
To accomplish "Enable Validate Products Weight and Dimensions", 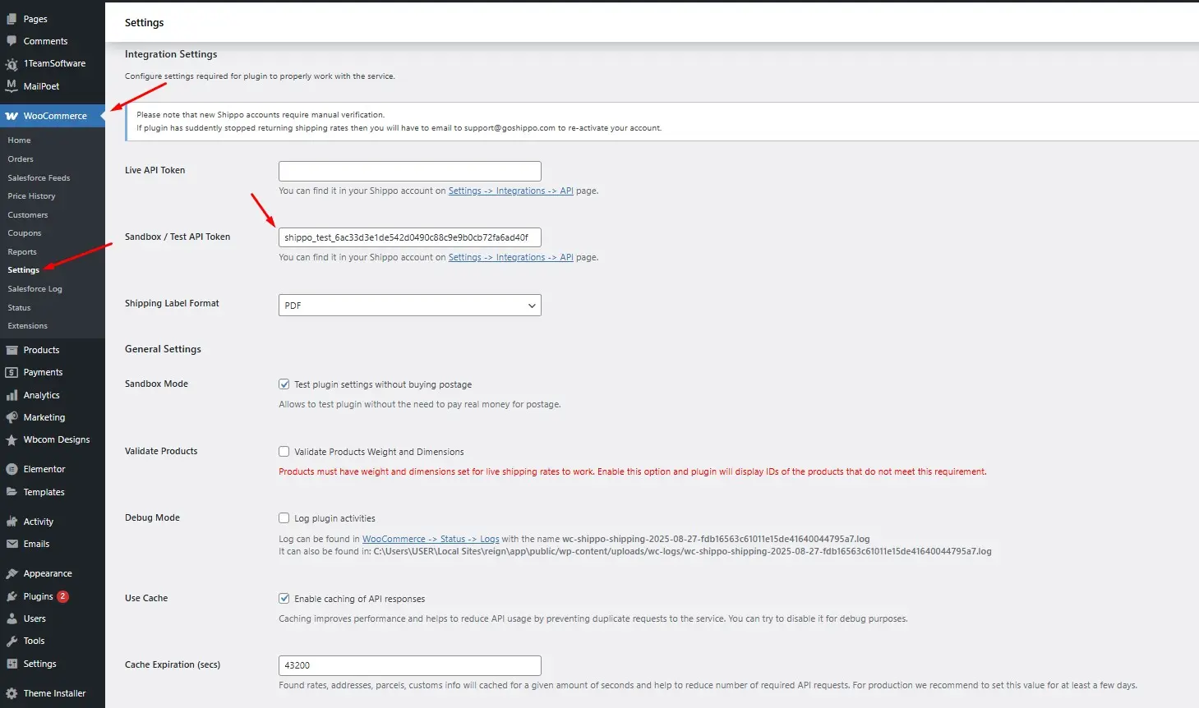I will tap(284, 451).
